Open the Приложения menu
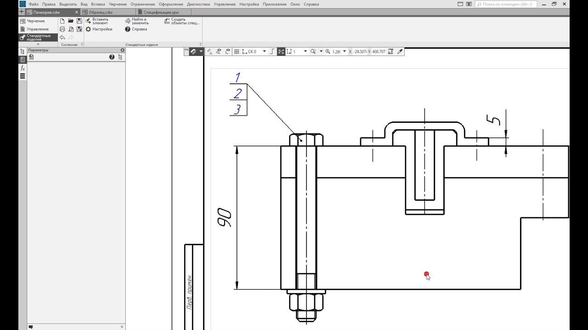The width and height of the screenshot is (588, 330). pyautogui.click(x=275, y=4)
